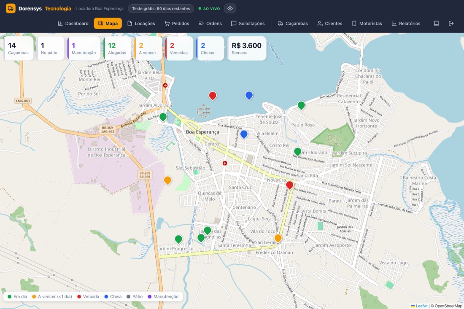This screenshot has height=309, width=464.
Task: Click blue marker over the lake
Action: coord(249,95)
